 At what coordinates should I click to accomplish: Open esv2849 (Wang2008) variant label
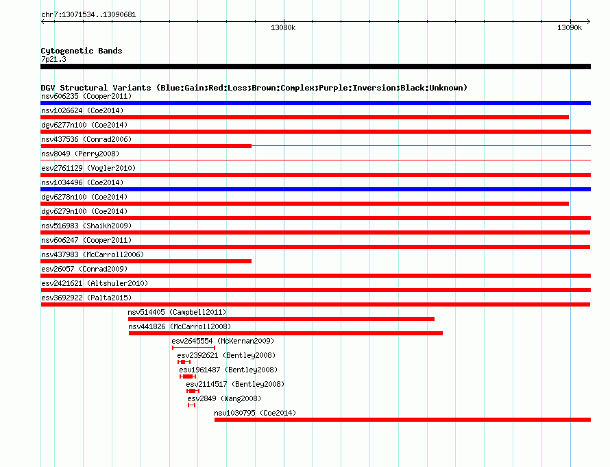224,398
